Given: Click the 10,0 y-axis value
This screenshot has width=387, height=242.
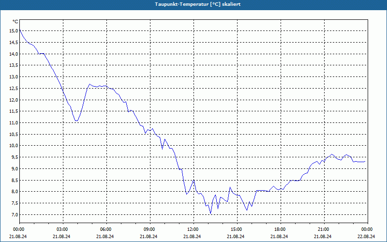Looking at the screenshot, I should click(x=14, y=146).
